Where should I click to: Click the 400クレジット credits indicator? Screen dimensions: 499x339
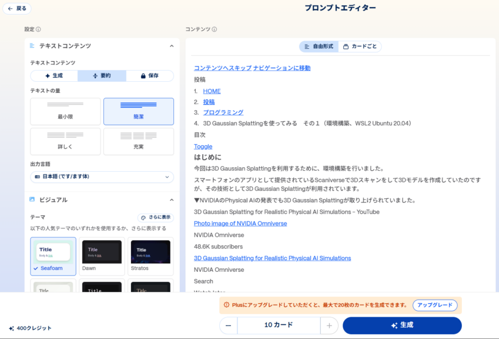30,328
